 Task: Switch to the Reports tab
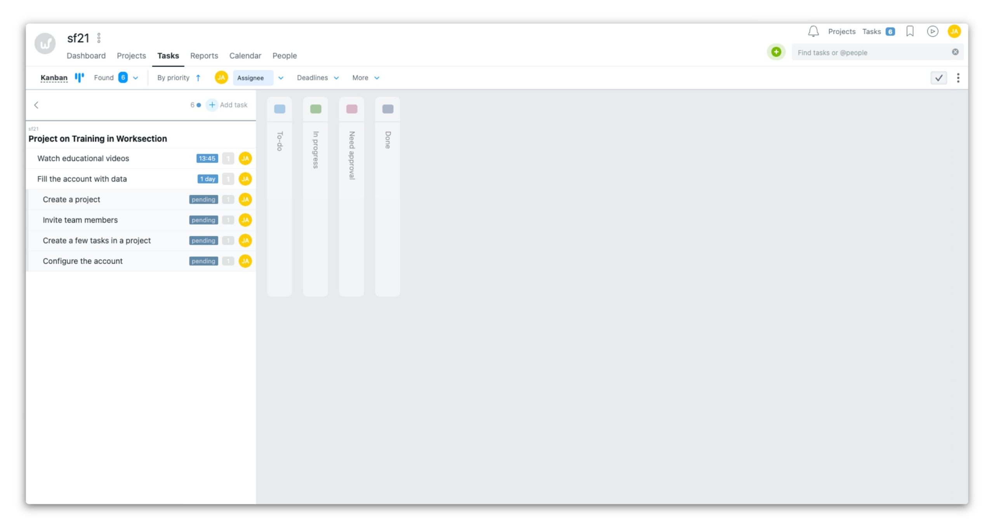[x=204, y=56]
